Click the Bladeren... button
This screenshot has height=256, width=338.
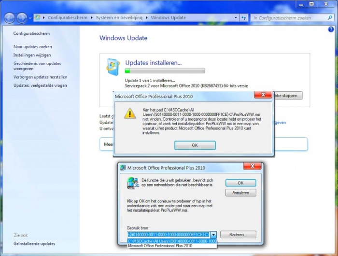click(238, 235)
